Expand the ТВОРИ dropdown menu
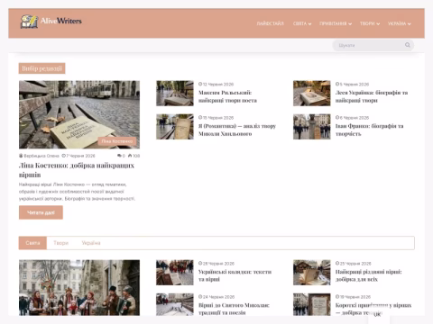 370,23
